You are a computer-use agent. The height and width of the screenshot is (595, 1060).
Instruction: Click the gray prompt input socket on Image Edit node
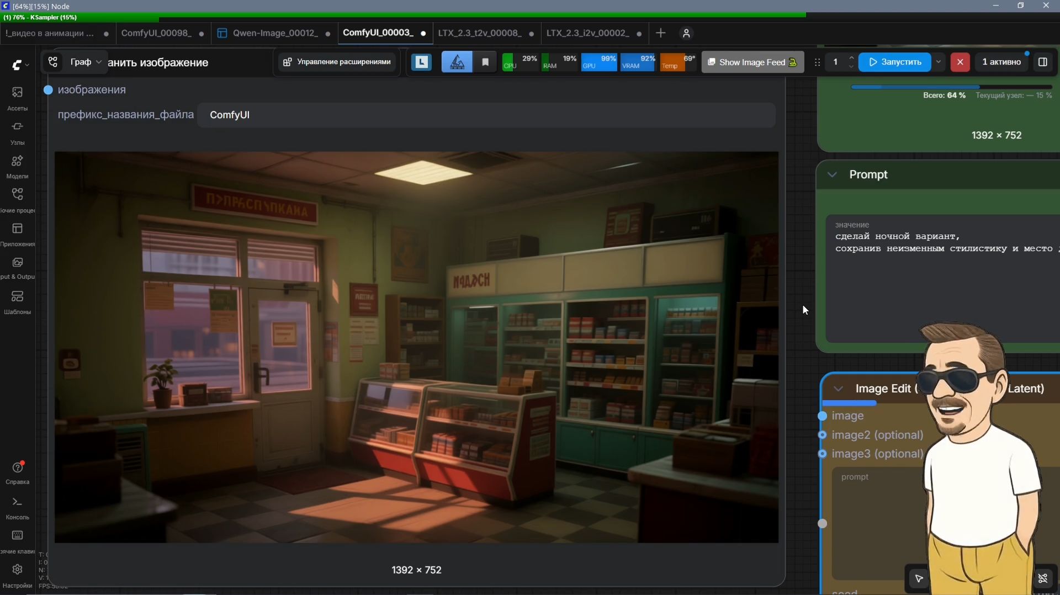(x=822, y=523)
